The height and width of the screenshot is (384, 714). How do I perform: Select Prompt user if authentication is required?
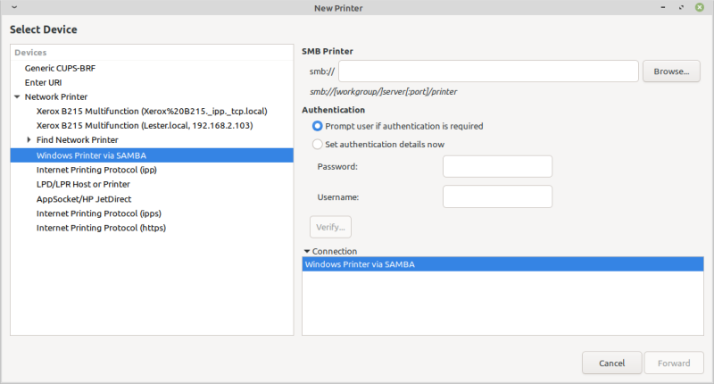click(x=317, y=126)
